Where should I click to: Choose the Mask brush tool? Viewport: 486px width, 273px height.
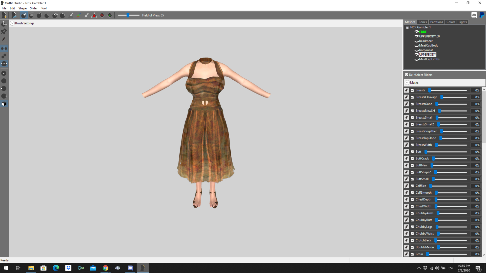pos(32,15)
